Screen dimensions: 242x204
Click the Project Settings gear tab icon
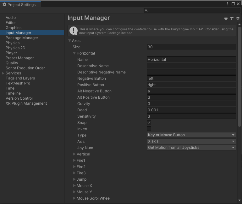[4, 4]
